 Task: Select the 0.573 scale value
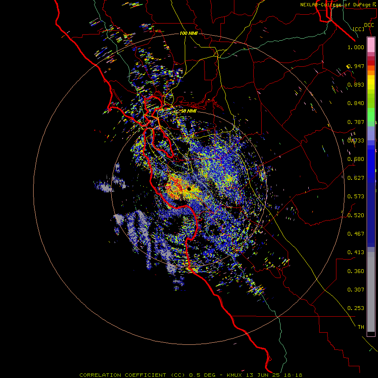(x=356, y=197)
